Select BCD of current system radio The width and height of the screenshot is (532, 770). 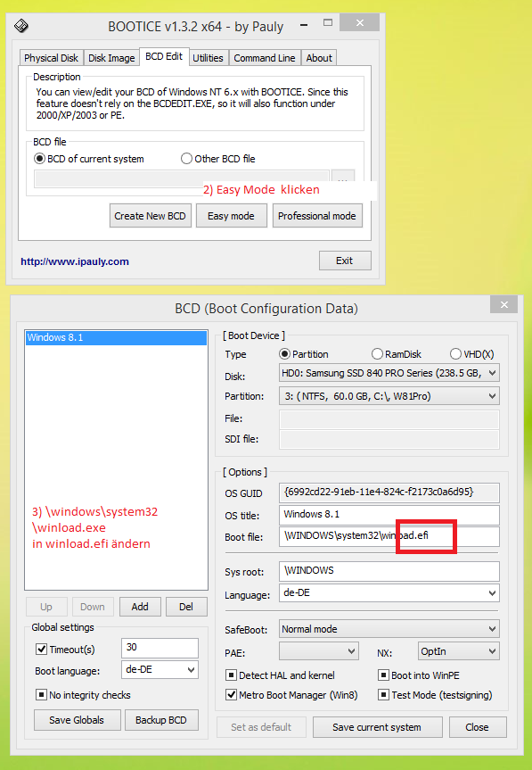[x=89, y=159]
